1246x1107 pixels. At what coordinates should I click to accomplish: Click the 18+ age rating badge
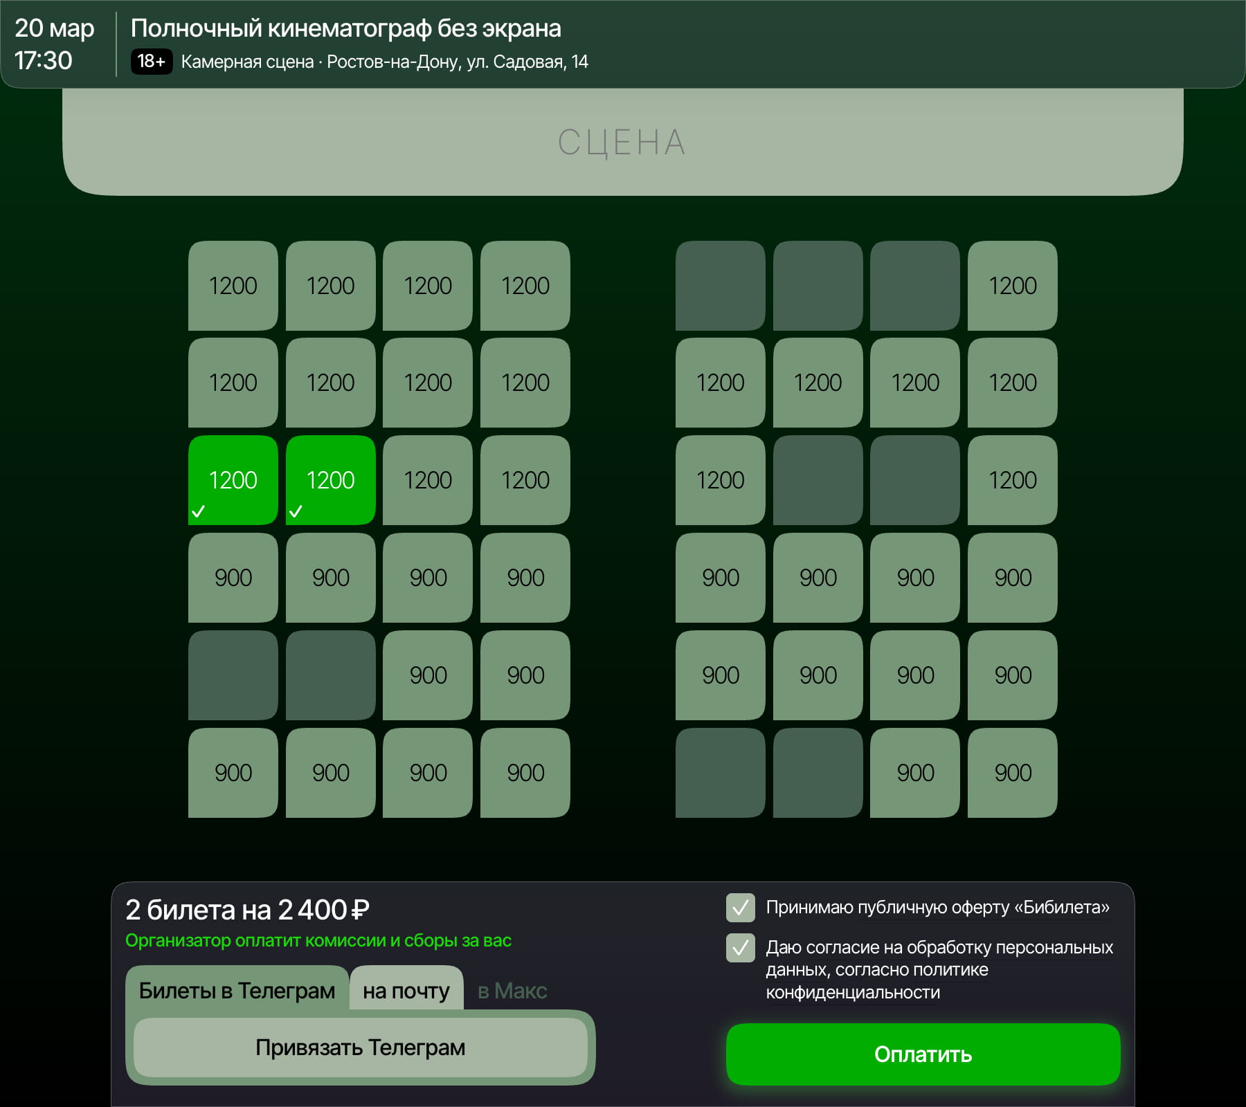[x=151, y=62]
